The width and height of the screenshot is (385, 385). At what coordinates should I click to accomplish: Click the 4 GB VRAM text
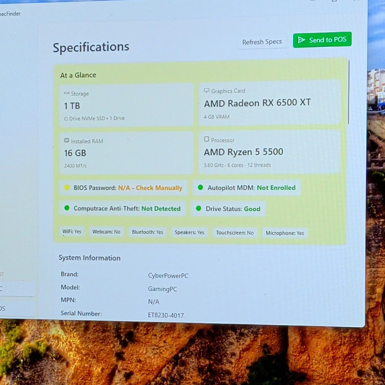coord(217,117)
